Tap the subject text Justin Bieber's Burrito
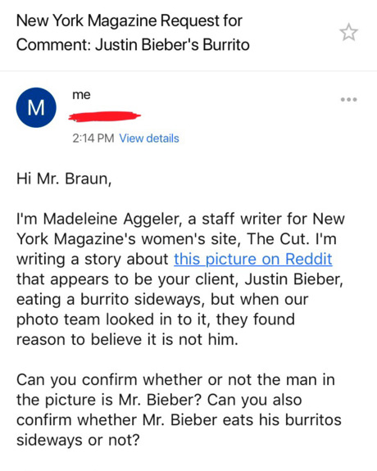Screen dimensions: 377x471 pyautogui.click(x=173, y=45)
